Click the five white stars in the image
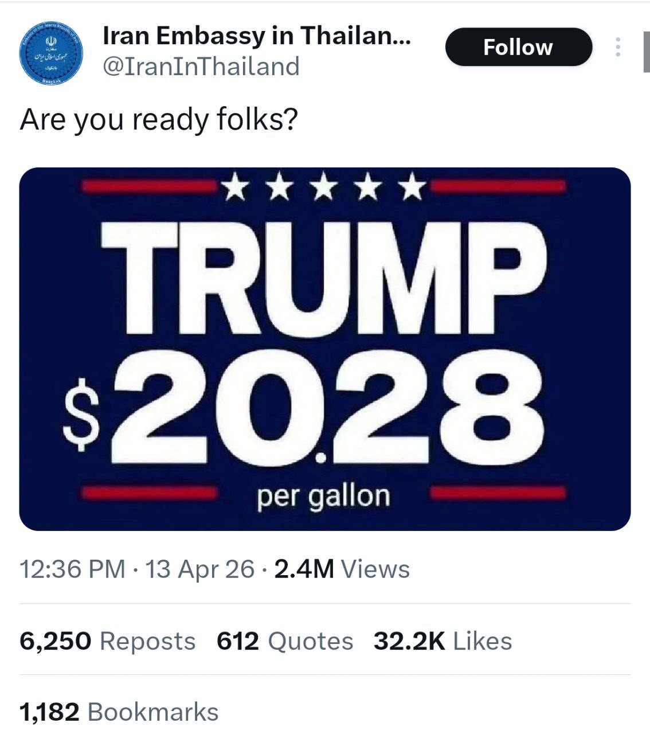The width and height of the screenshot is (650, 734). tap(324, 188)
